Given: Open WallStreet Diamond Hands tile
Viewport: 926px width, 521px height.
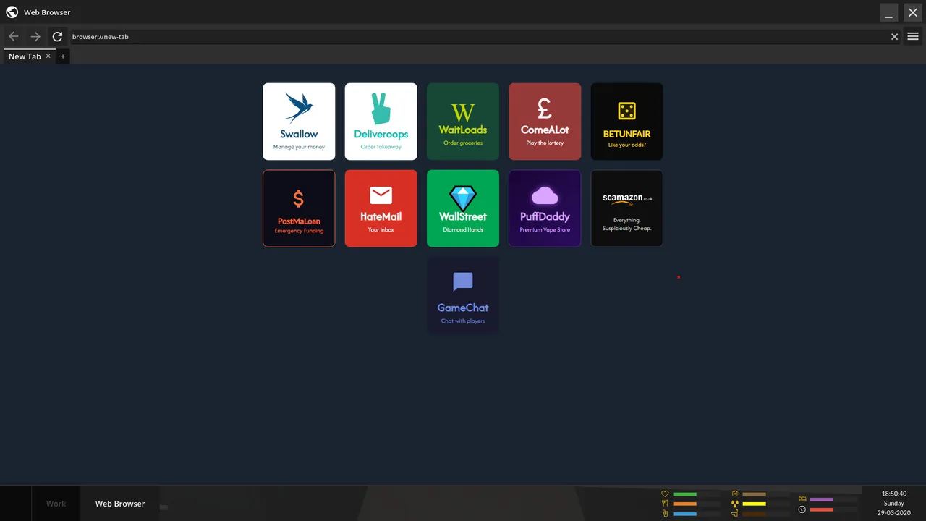Looking at the screenshot, I should coord(463,208).
